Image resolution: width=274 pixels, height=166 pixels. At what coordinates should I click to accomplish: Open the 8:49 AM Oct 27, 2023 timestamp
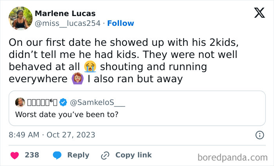[x=52, y=135]
